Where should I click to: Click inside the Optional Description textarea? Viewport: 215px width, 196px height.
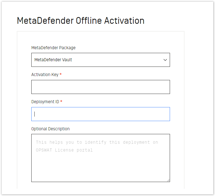click(x=100, y=158)
